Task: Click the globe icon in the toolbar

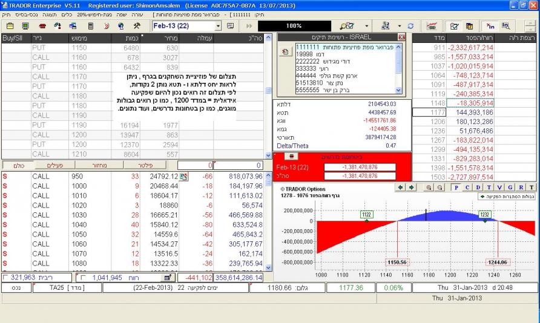Action: (122, 27)
